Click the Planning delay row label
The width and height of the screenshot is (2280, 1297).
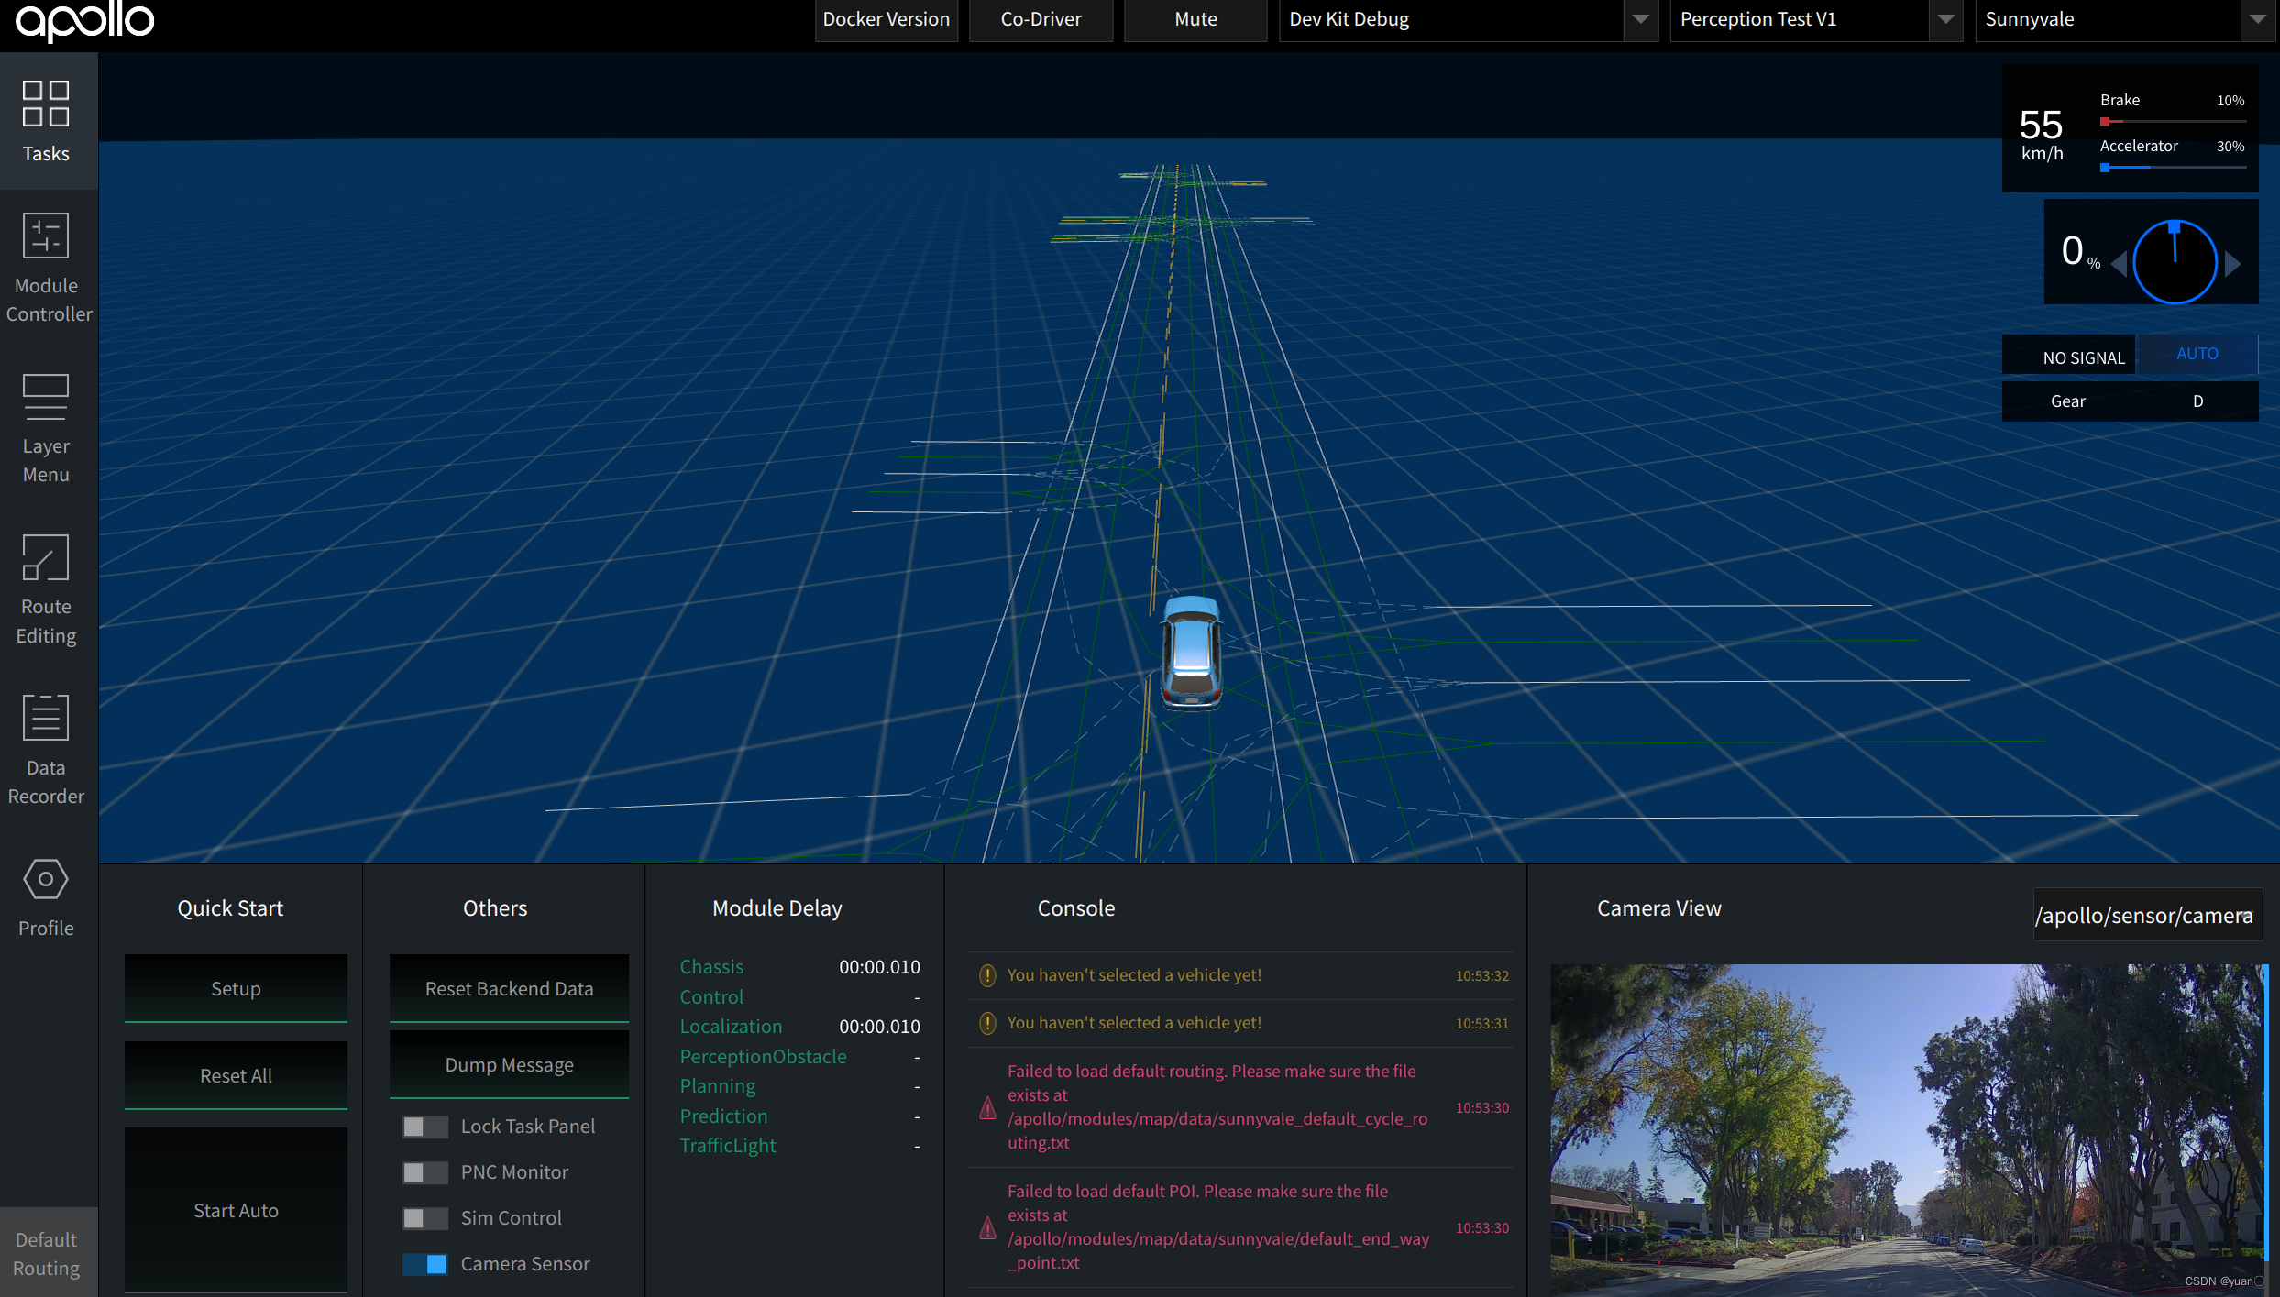[x=718, y=1086]
